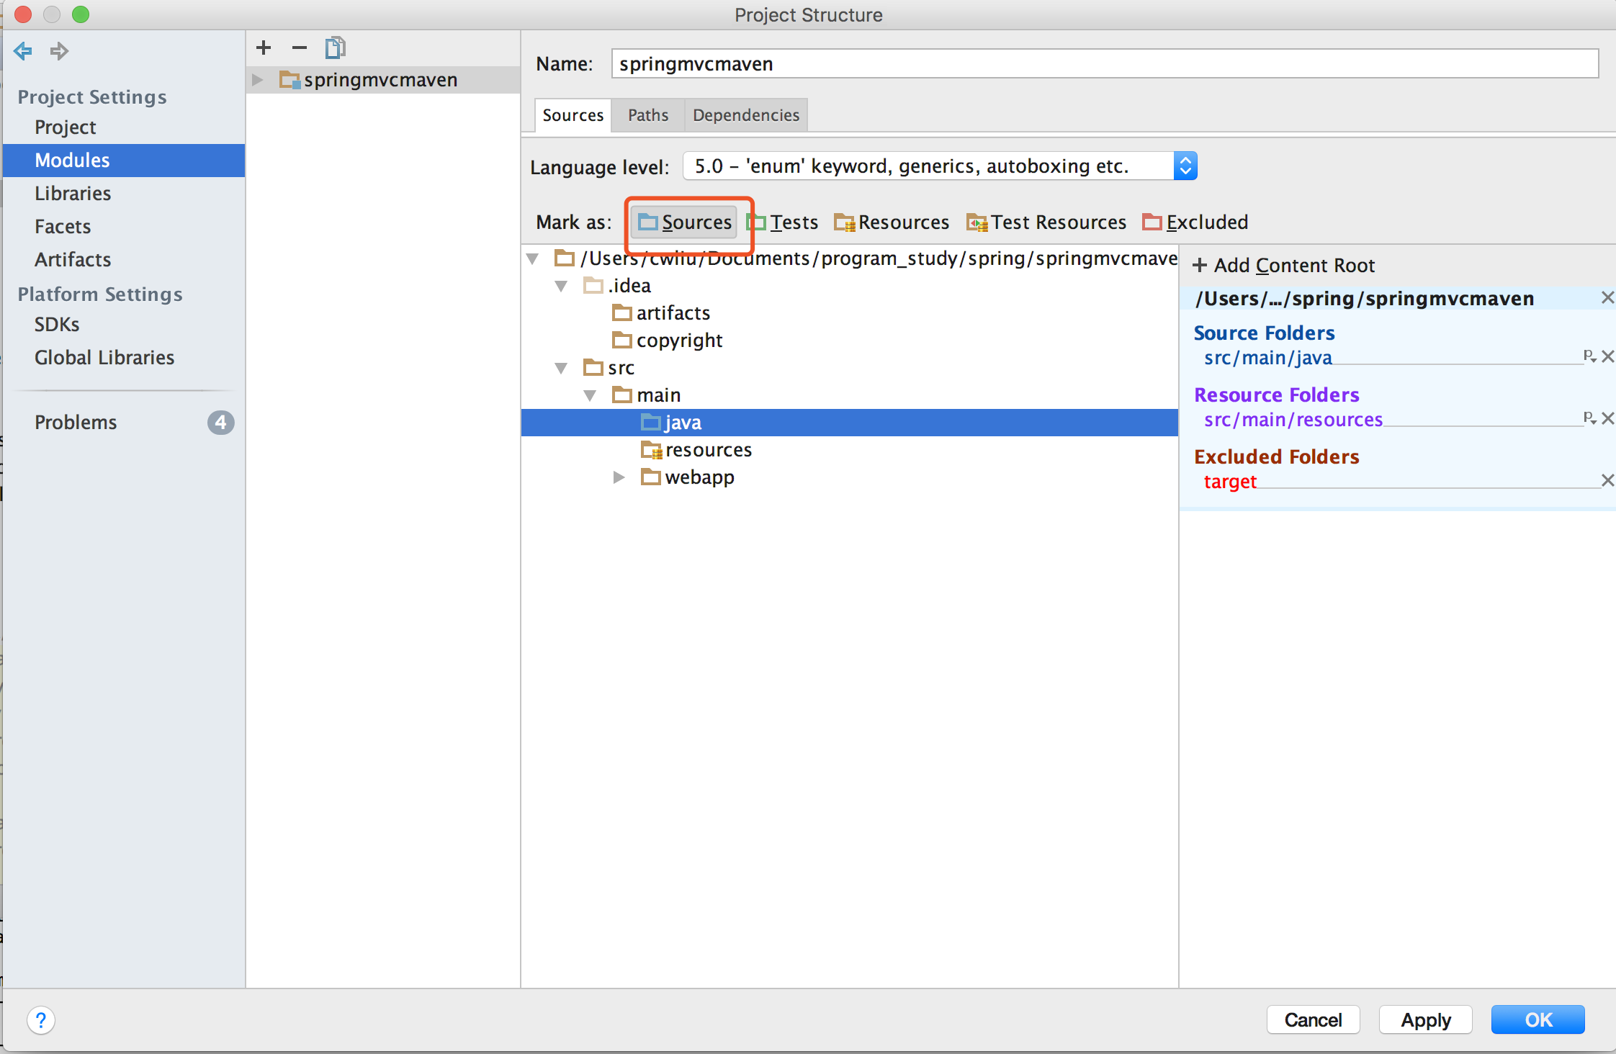
Task: Go back with the blue left arrow
Action: point(23,51)
